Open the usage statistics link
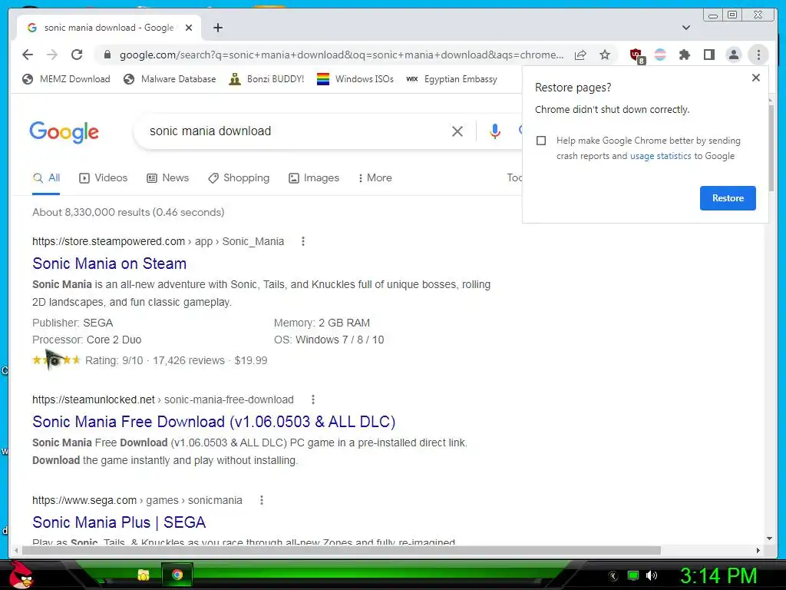Screen dimensions: 786x590 (660, 156)
